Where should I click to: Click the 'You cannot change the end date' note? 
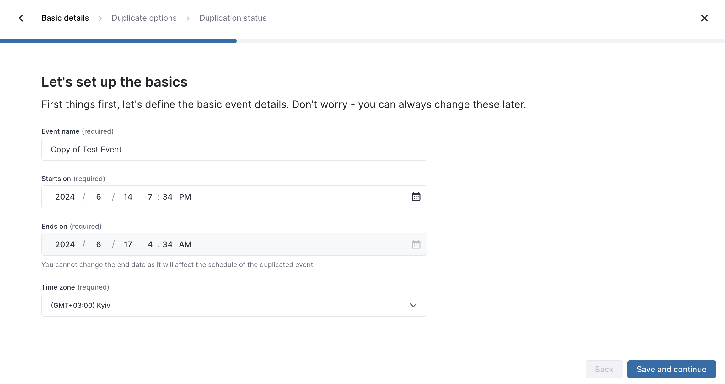[178, 264]
